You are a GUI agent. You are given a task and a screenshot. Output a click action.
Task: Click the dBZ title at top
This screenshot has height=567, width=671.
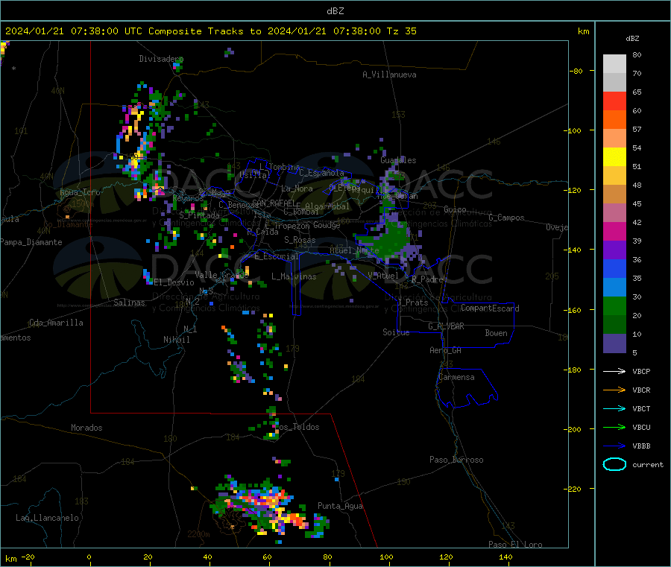335,10
